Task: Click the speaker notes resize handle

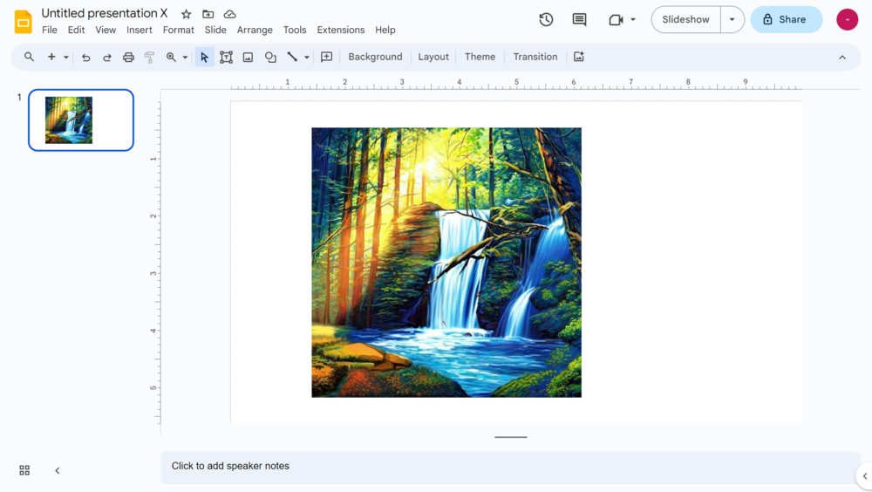Action: click(511, 437)
